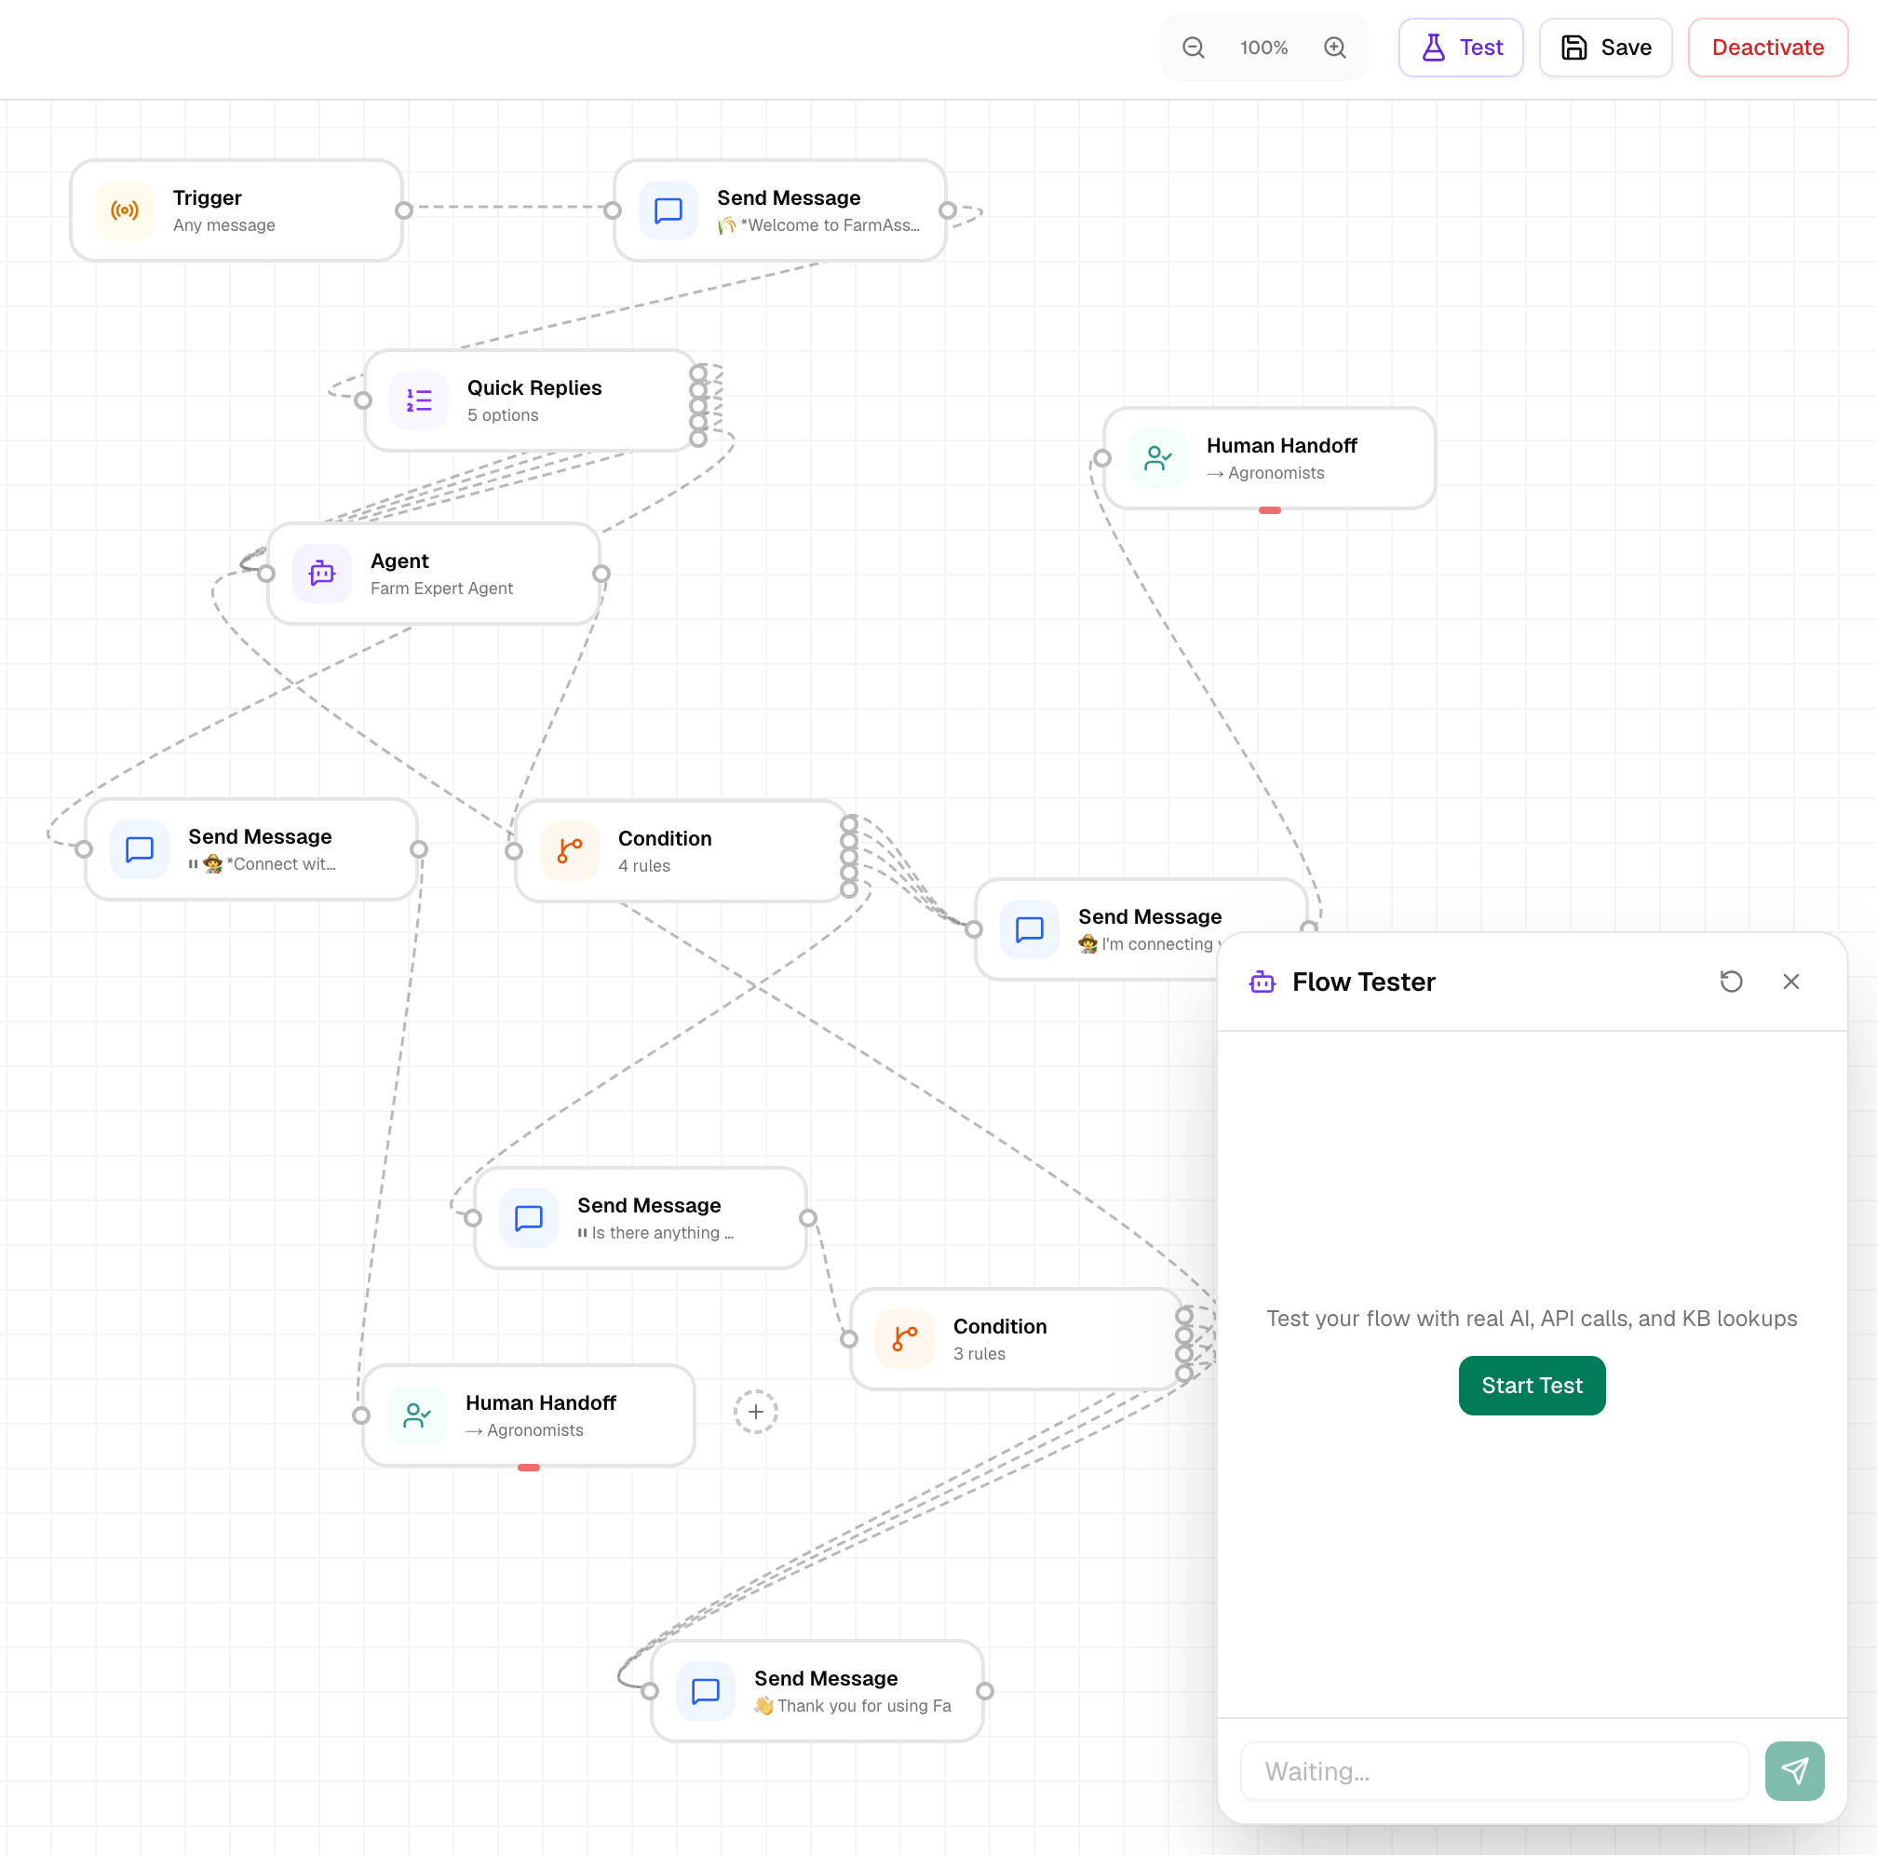This screenshot has height=1855, width=1877.
Task: Click the 4 rules Condition input port
Action: tap(514, 851)
